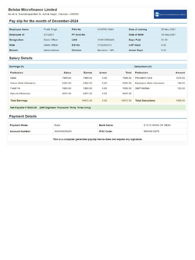Screen dimensions: 195x260
Task: Click the 'Arrear Days' label
Action: tap(136, 50)
